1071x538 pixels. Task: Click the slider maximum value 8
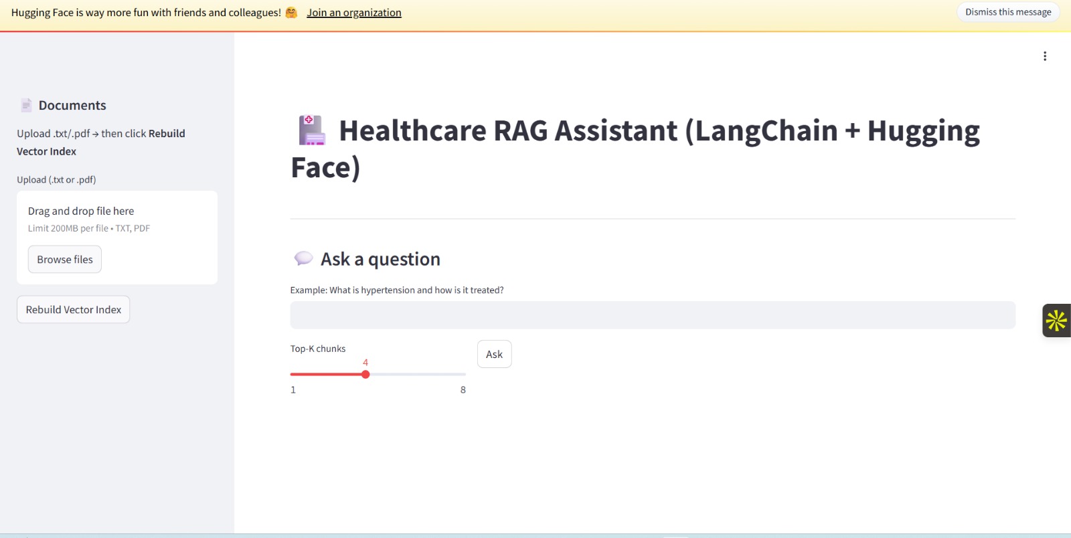[463, 389]
